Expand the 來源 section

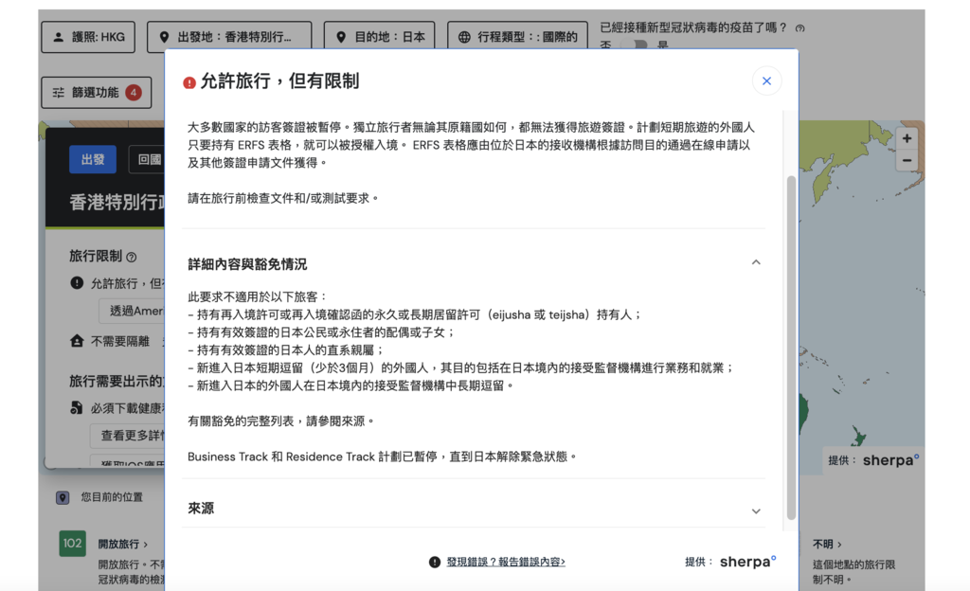click(756, 510)
